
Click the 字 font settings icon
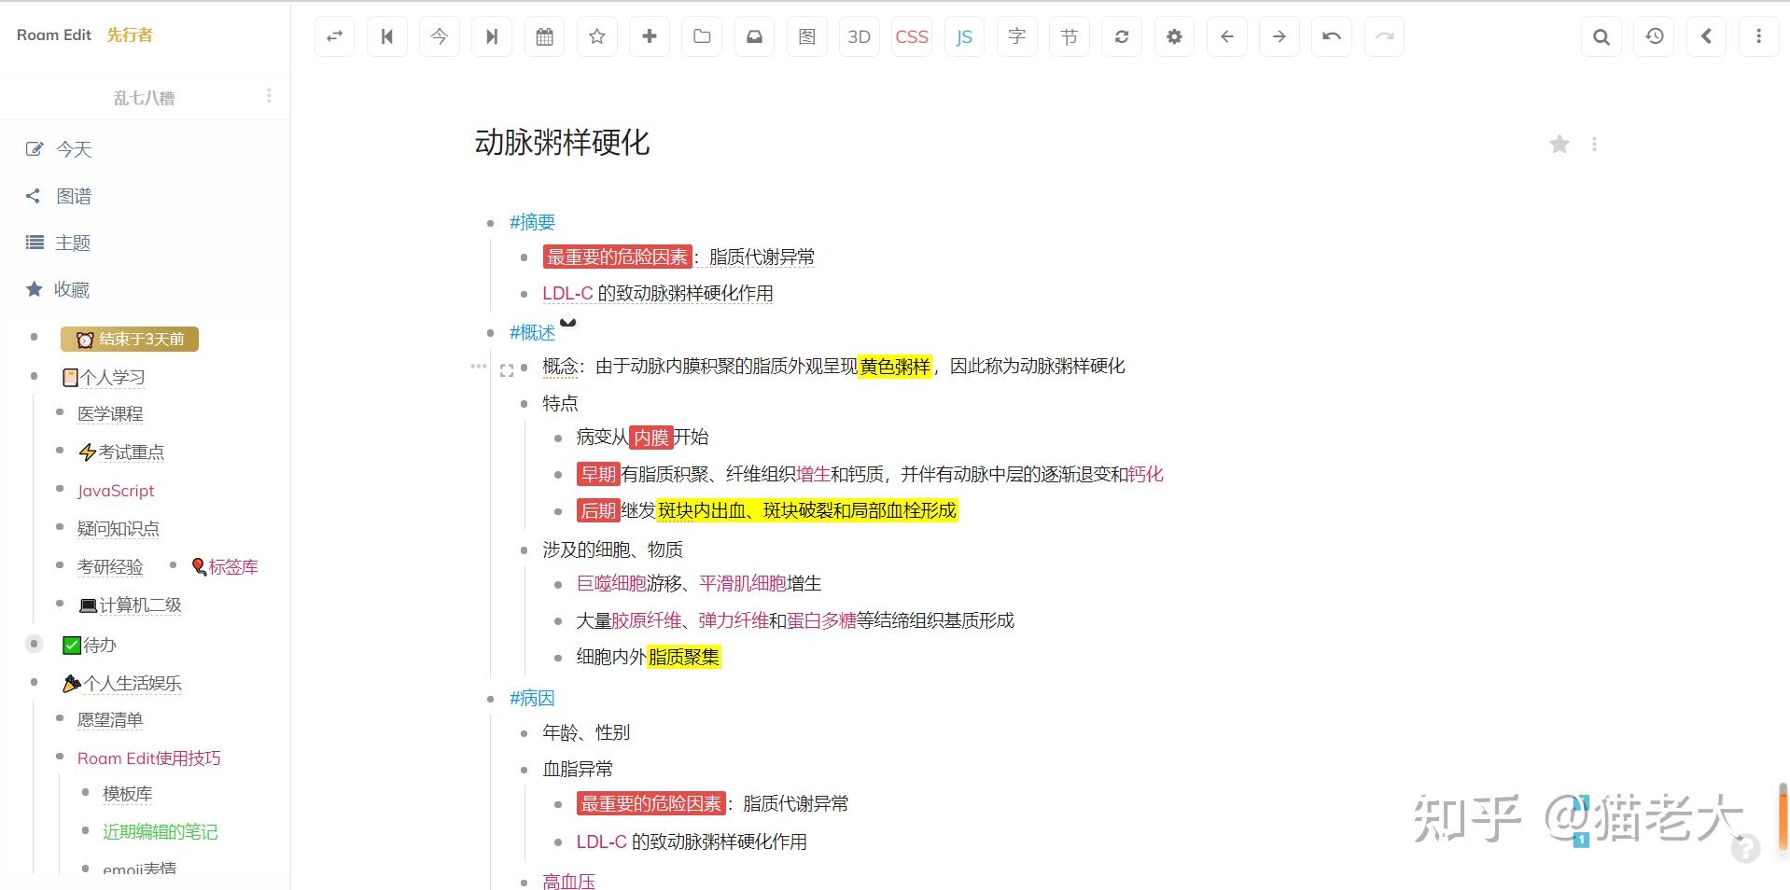[1016, 36]
